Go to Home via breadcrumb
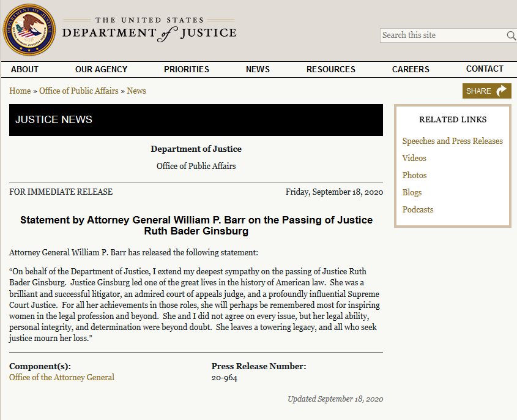Screen dimensions: 517x420 pos(20,91)
